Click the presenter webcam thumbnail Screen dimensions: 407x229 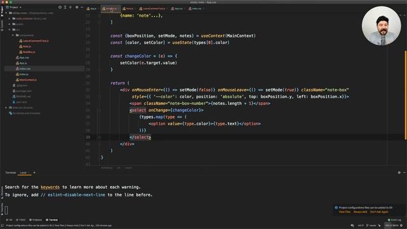382,25
